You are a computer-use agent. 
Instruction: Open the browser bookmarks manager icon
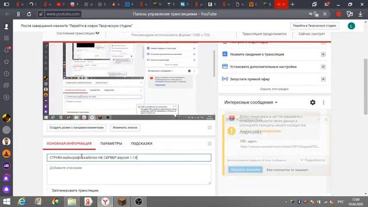[x=315, y=5]
